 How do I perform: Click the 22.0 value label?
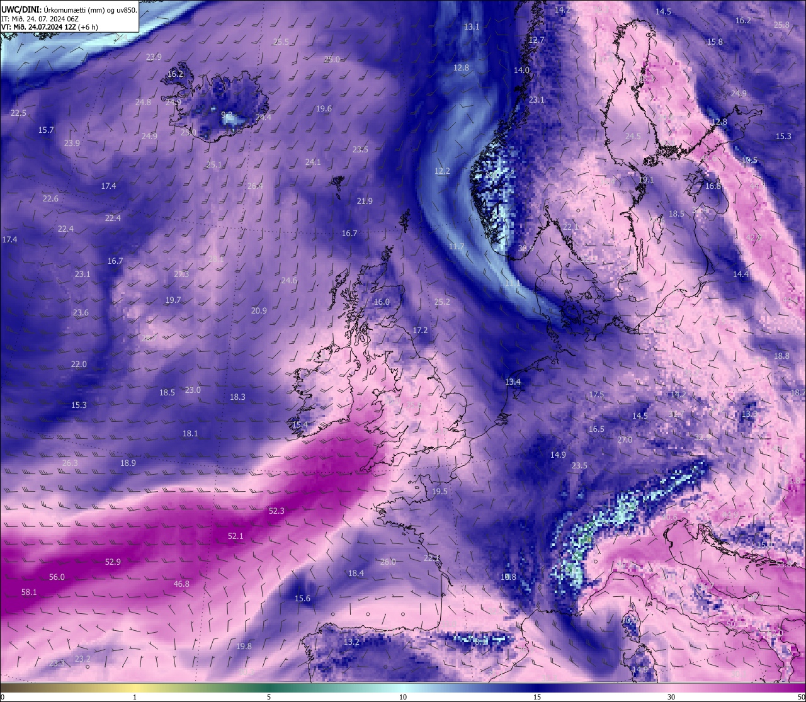pos(79,365)
